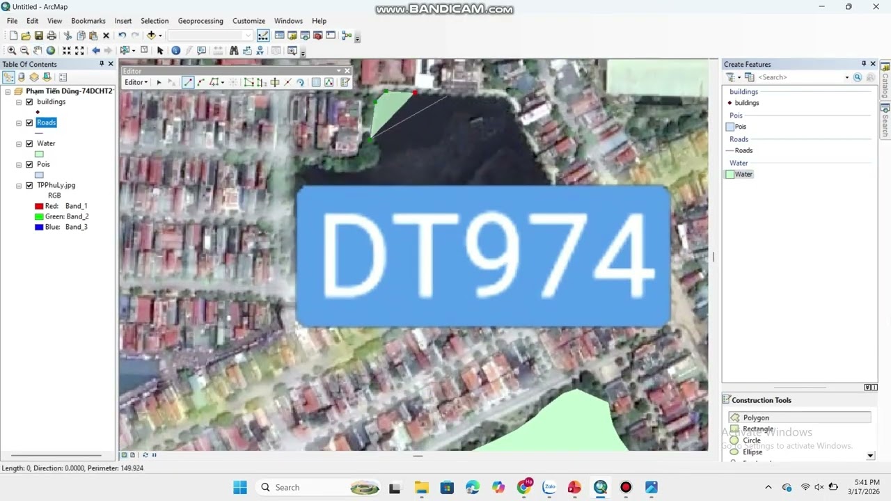This screenshot has width=891, height=501.
Task: Select the Polygon construction tool
Action: [x=799, y=417]
